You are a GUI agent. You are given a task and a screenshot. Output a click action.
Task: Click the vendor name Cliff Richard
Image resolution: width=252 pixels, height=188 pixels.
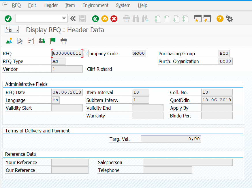(x=99, y=69)
